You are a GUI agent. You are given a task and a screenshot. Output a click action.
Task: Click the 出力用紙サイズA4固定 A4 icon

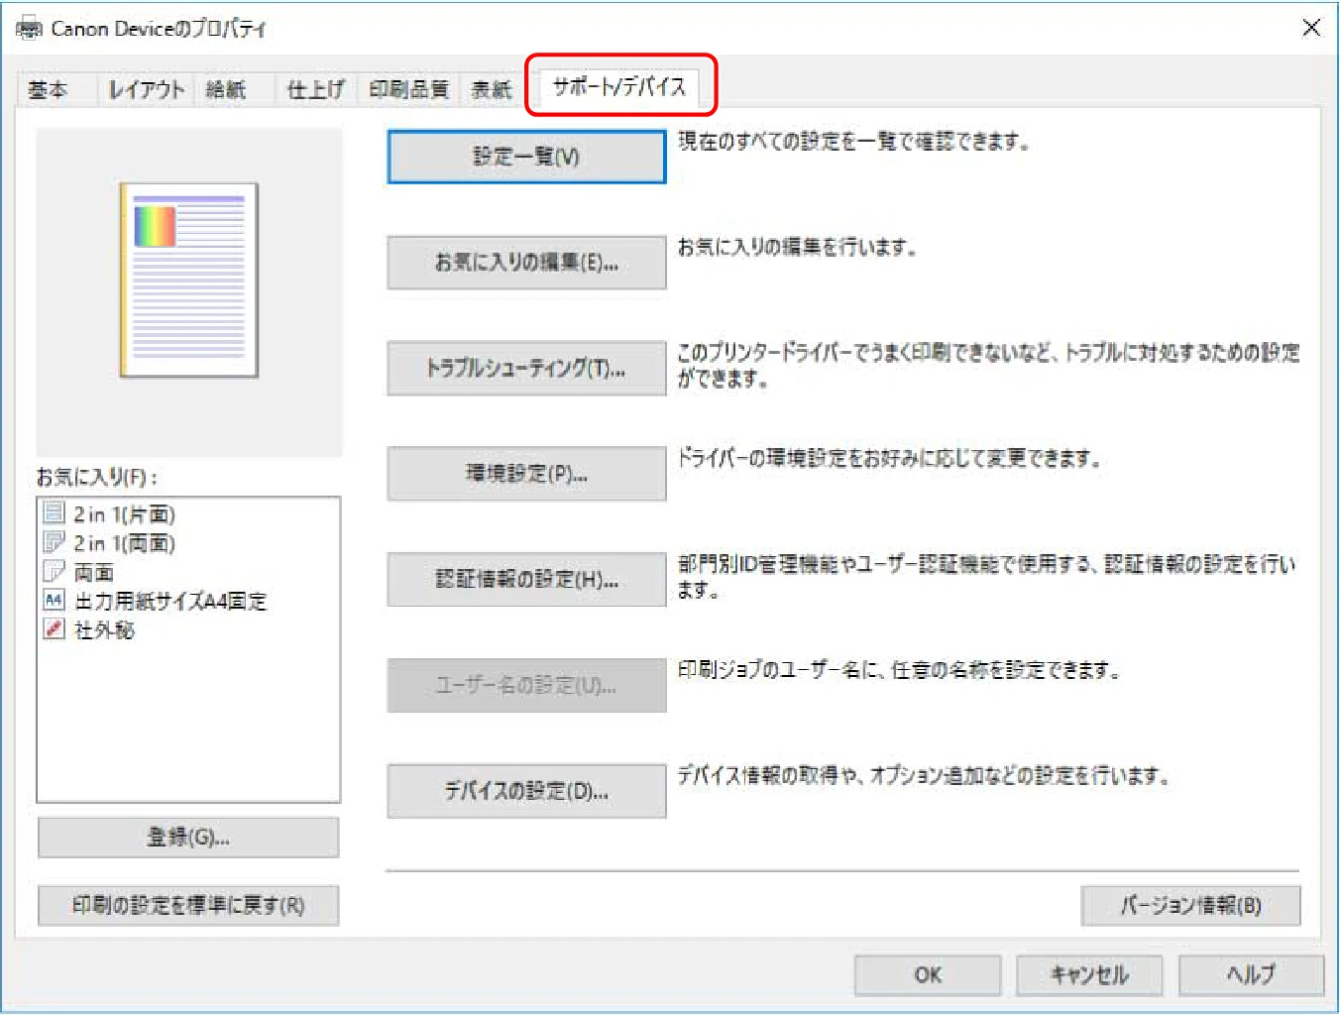coord(55,600)
